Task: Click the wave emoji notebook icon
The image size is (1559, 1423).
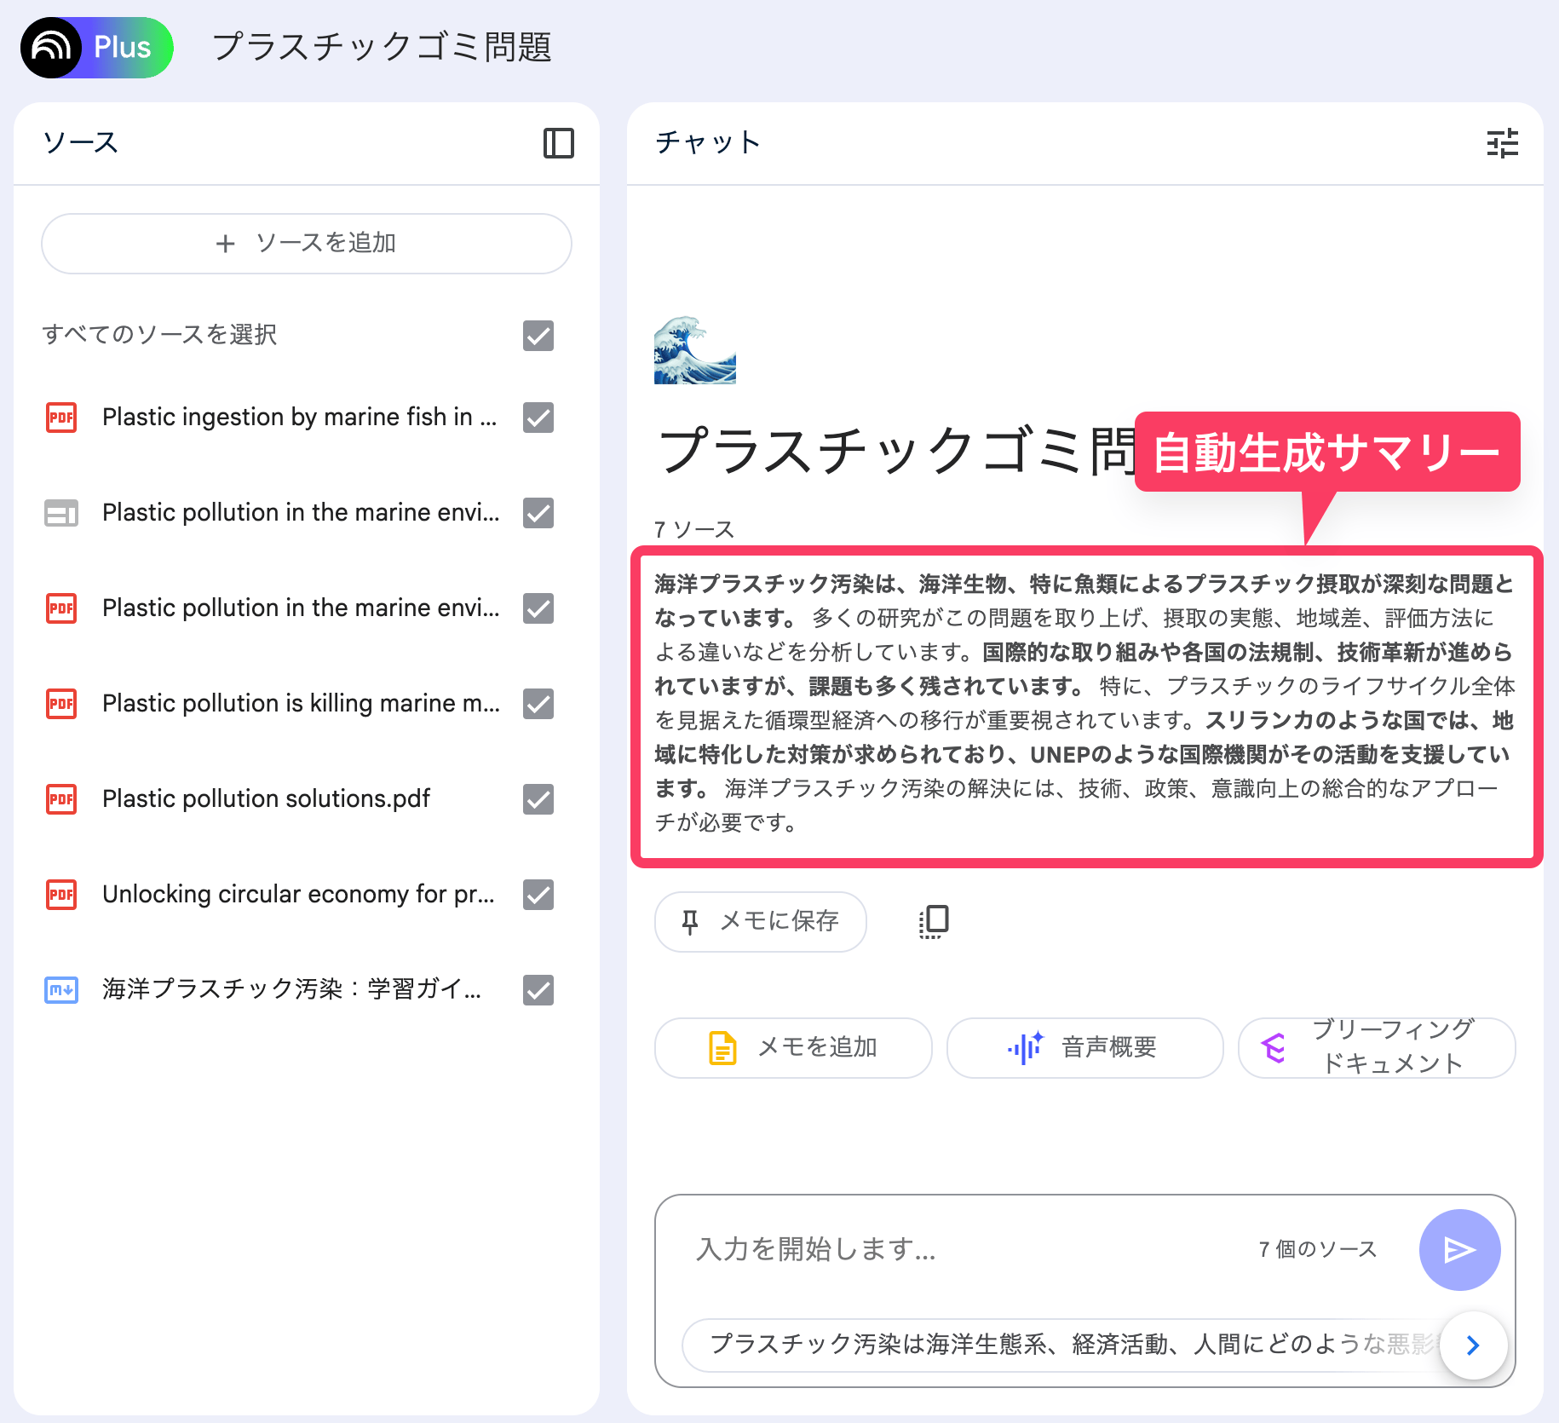Action: click(x=694, y=350)
